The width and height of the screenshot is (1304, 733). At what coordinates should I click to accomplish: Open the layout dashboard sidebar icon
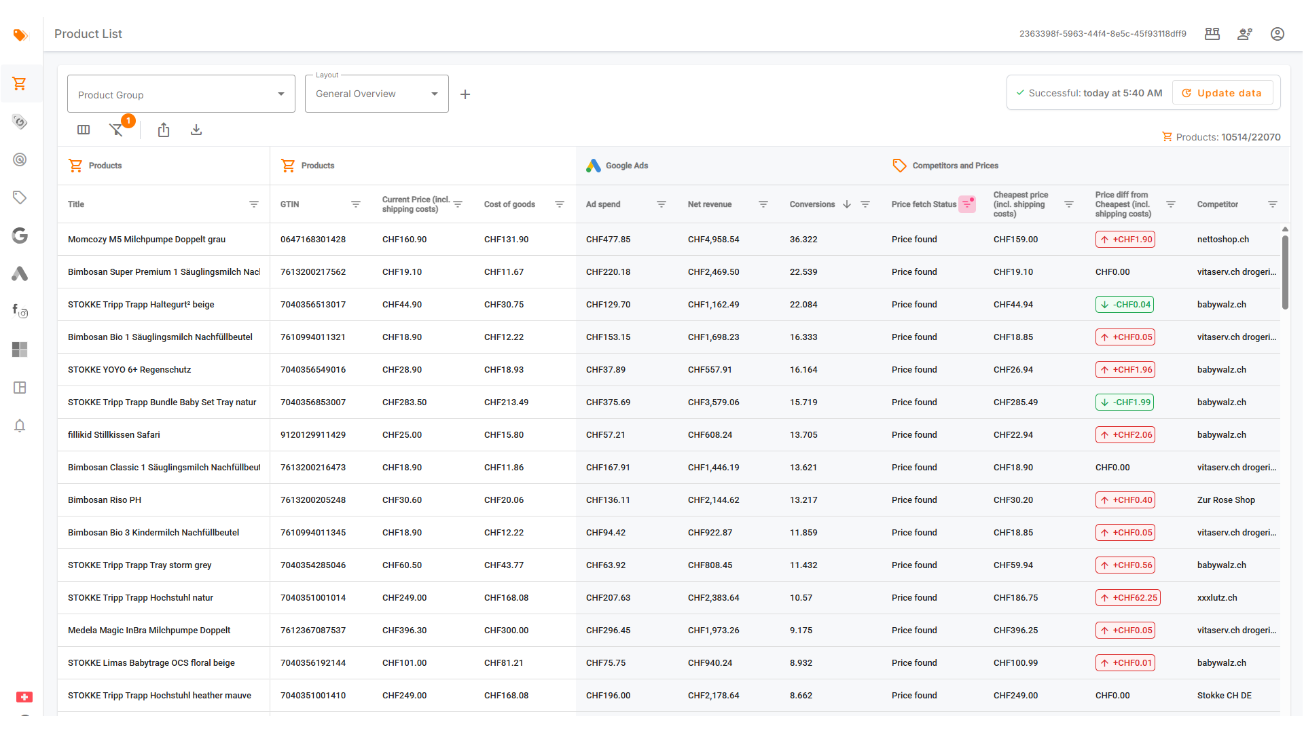coord(20,388)
